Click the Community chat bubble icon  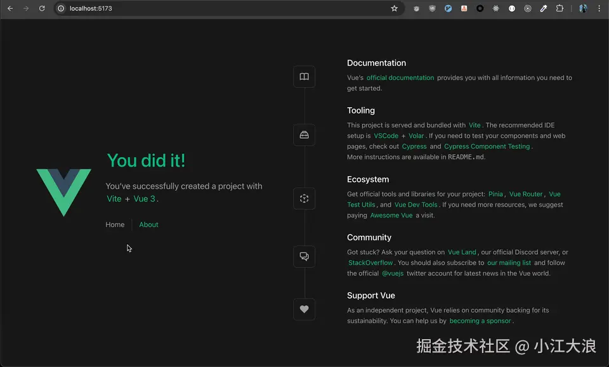304,256
